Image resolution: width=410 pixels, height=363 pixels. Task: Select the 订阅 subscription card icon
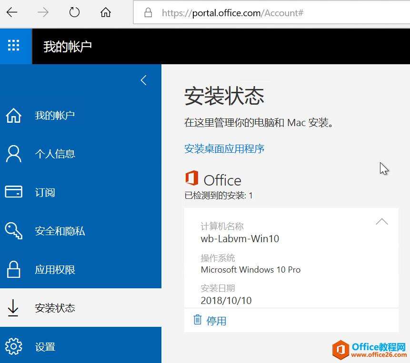coord(14,192)
